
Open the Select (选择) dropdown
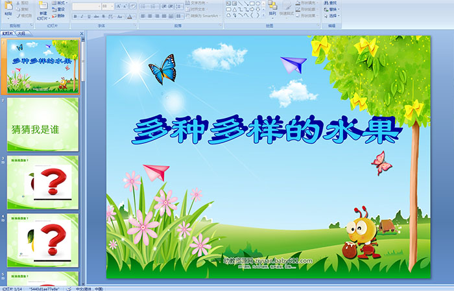coord(332,16)
